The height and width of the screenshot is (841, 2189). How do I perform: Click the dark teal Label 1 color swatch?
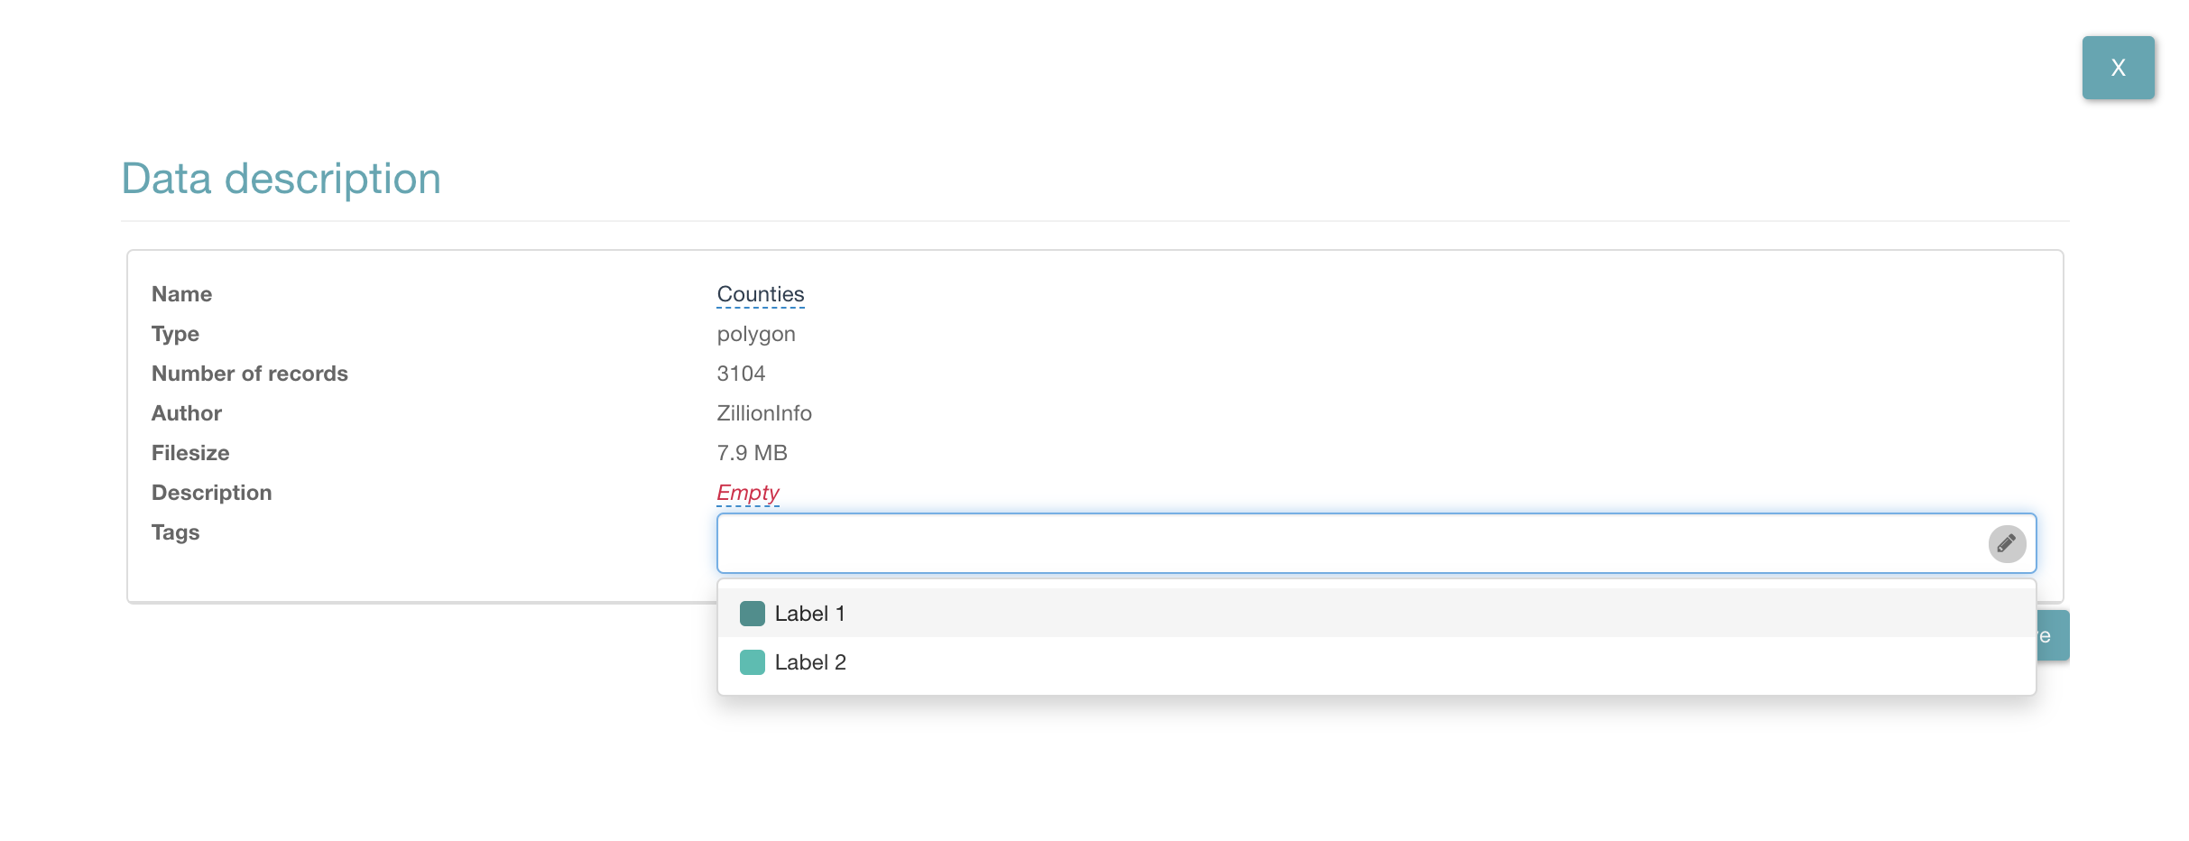pyautogui.click(x=752, y=614)
